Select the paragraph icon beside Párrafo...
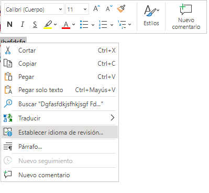The image size is (209, 193). point(8,146)
